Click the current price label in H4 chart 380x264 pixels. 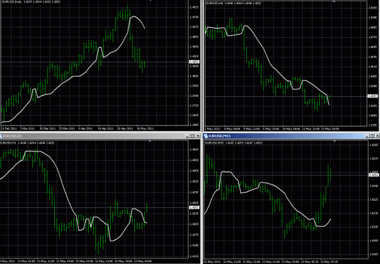(x=373, y=96)
